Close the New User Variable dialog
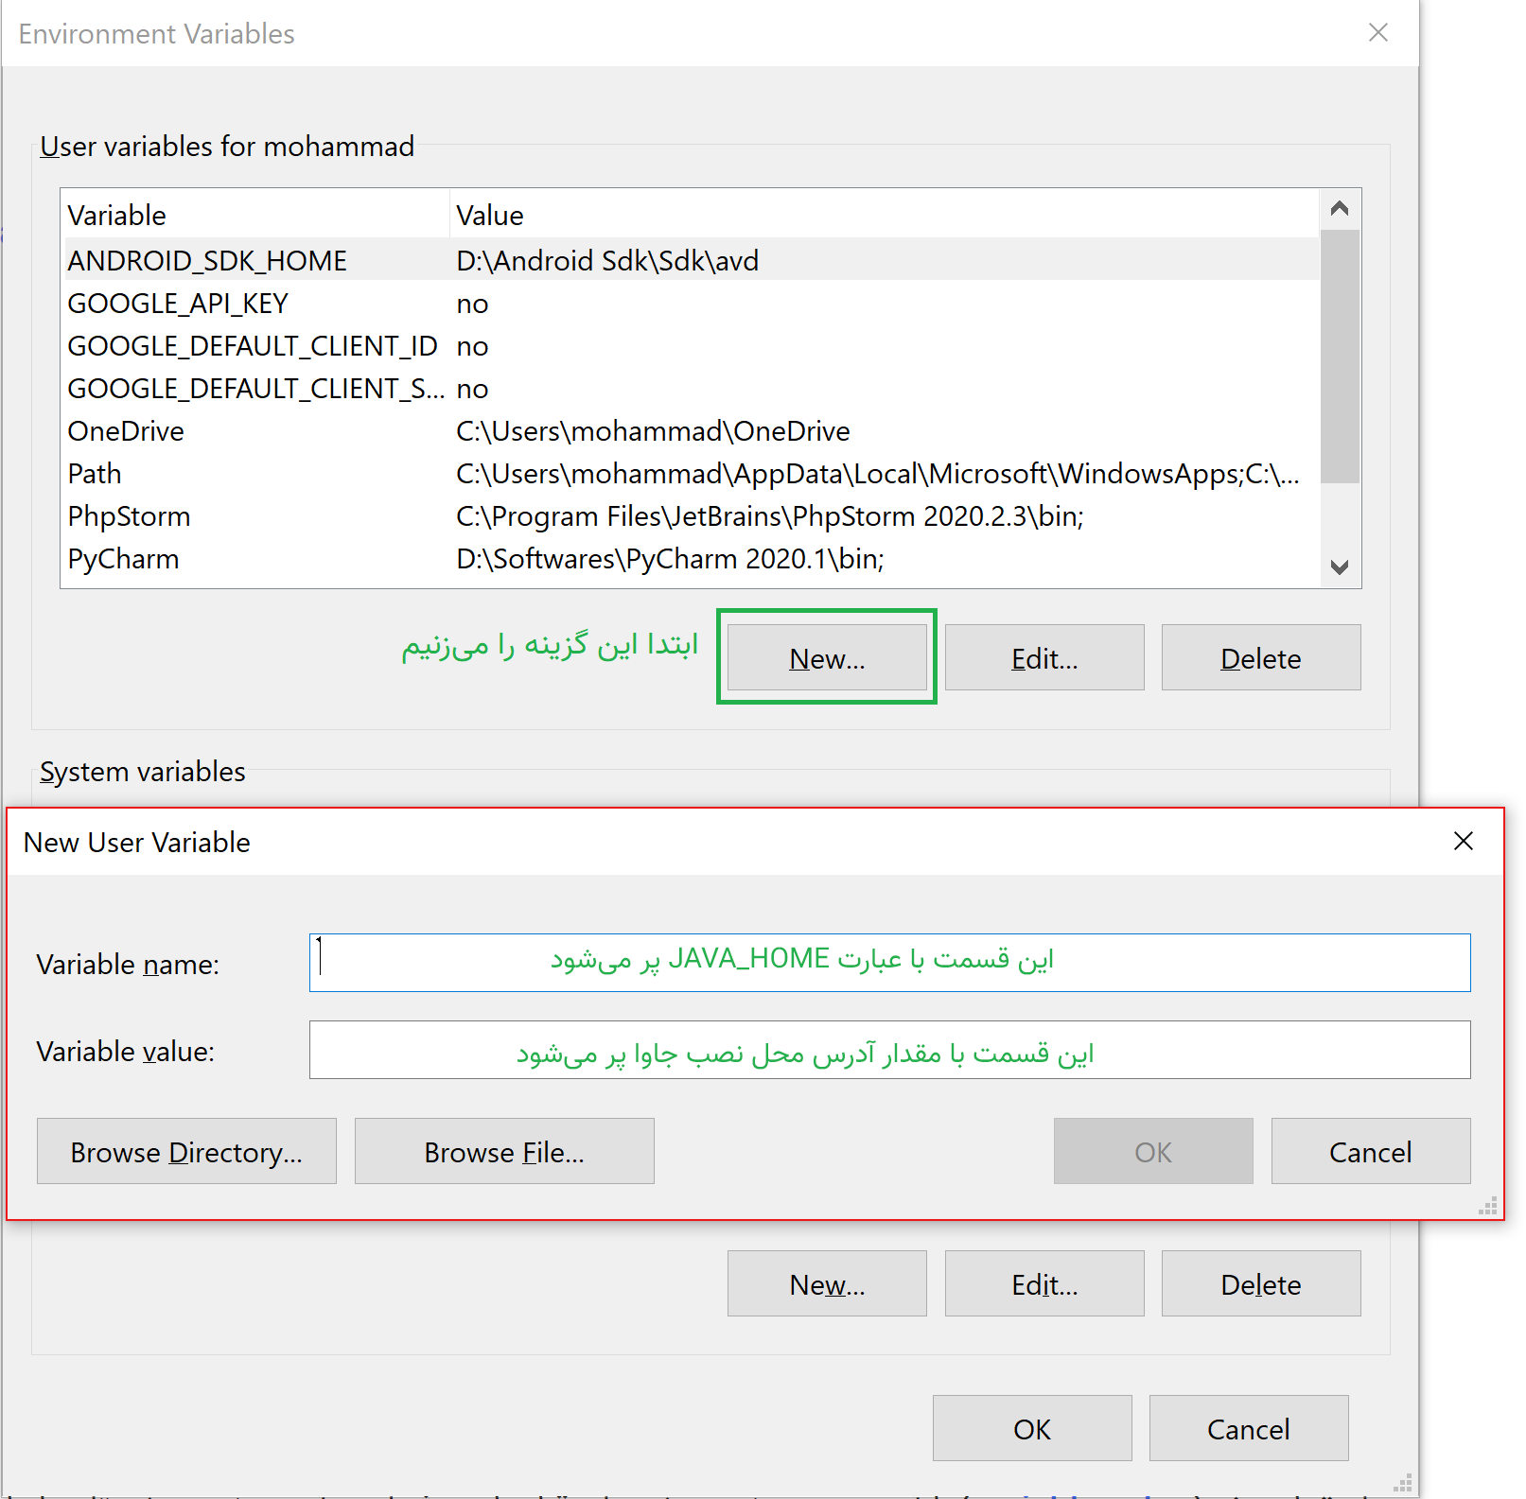Viewport: 1526px width, 1499px height. coord(1464,841)
